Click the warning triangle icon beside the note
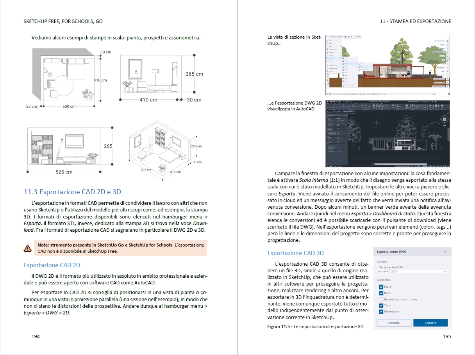This screenshot has height=355, width=475. [28, 248]
